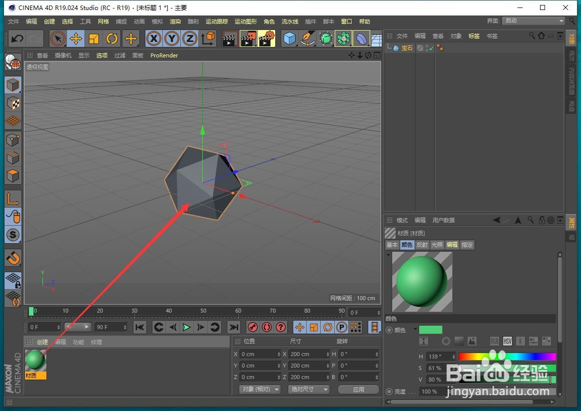Select the 颜色 radio button
Viewport: 581px width, 411px height.
click(x=389, y=330)
